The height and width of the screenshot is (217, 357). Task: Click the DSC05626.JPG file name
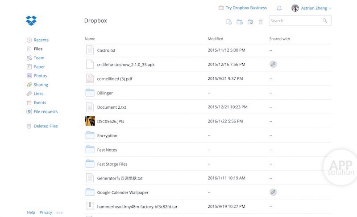click(110, 122)
